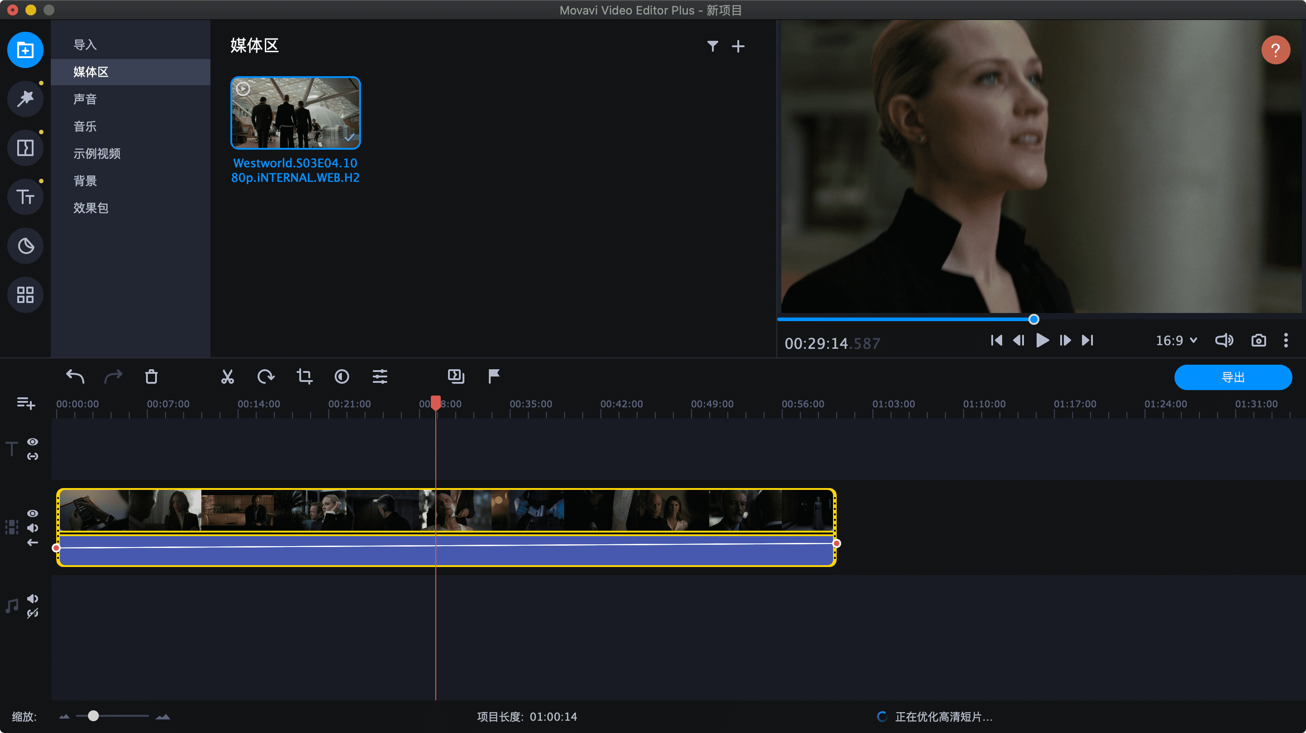1306x733 pixels.
Task: Select 音乐 in the side menu
Action: pyautogui.click(x=130, y=126)
